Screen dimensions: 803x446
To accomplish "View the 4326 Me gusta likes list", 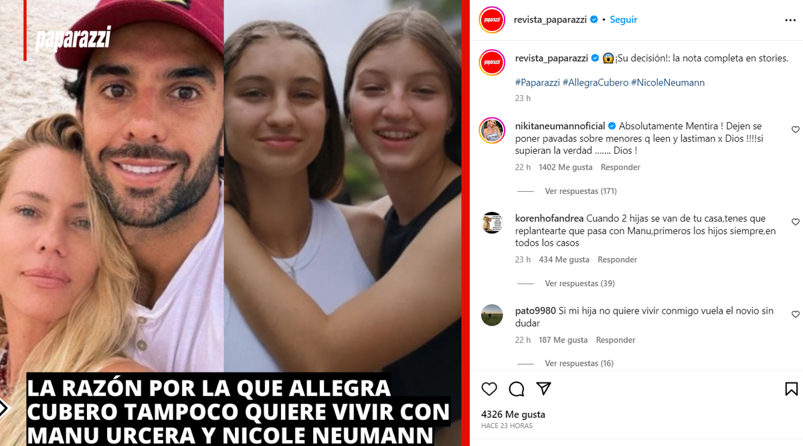I will 513,415.
